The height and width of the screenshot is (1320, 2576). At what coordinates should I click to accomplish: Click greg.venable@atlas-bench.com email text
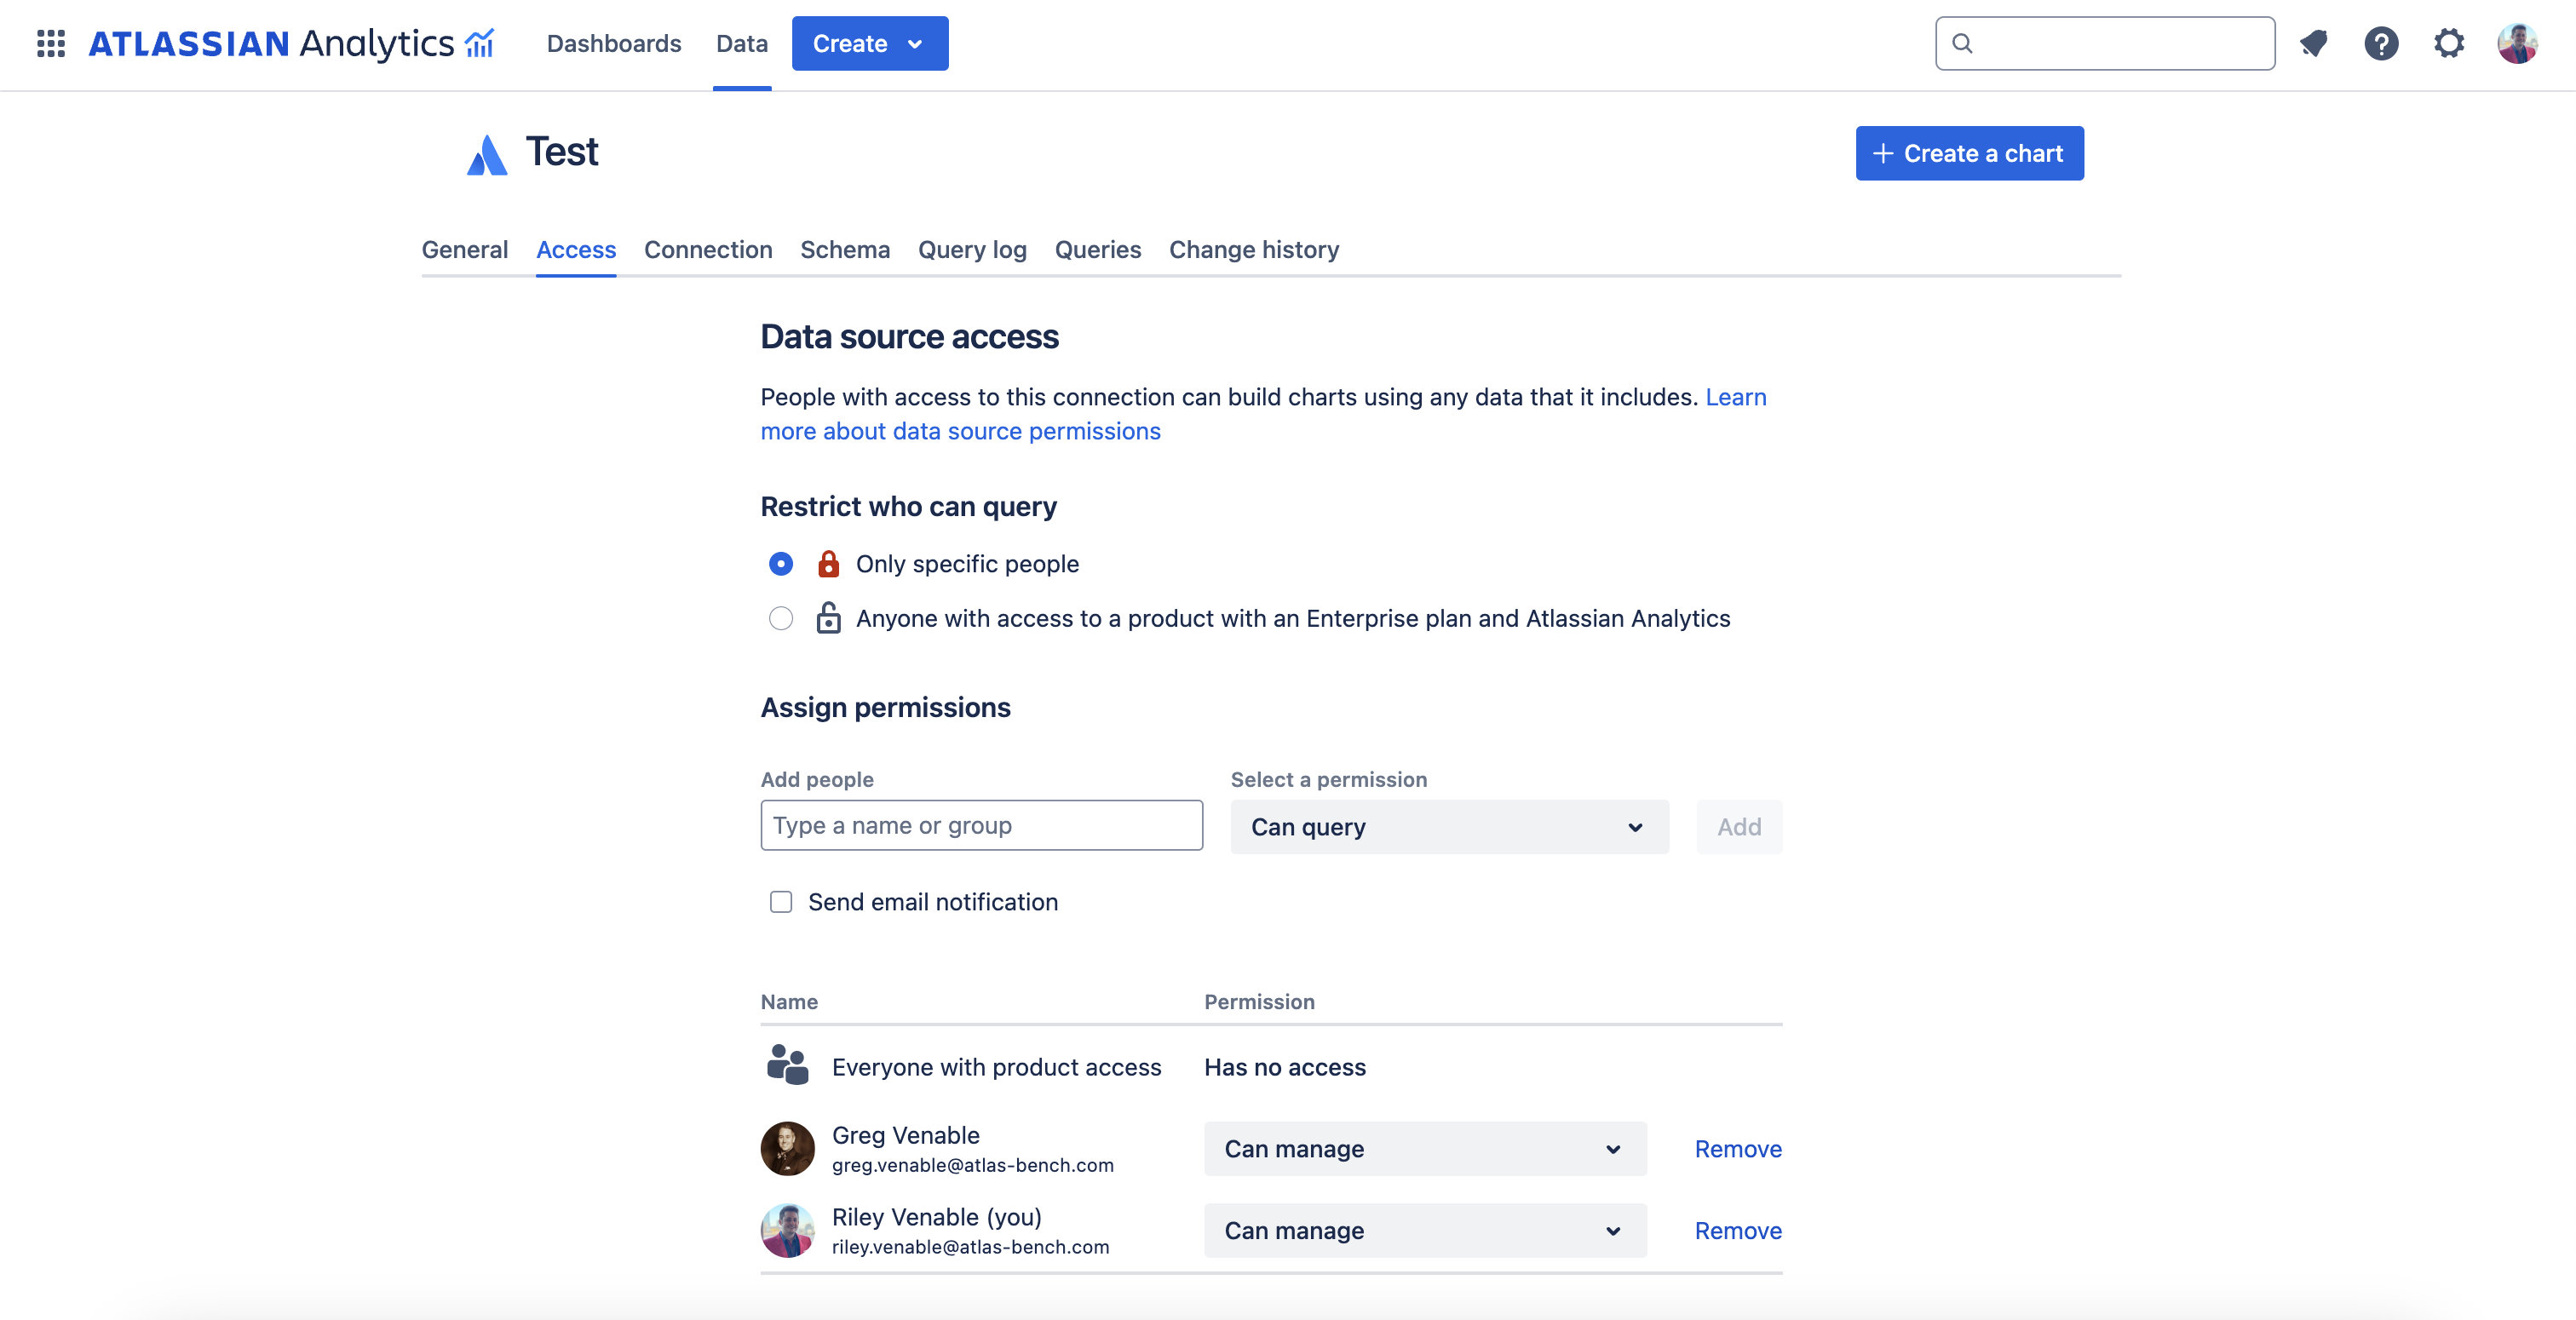tap(972, 1165)
